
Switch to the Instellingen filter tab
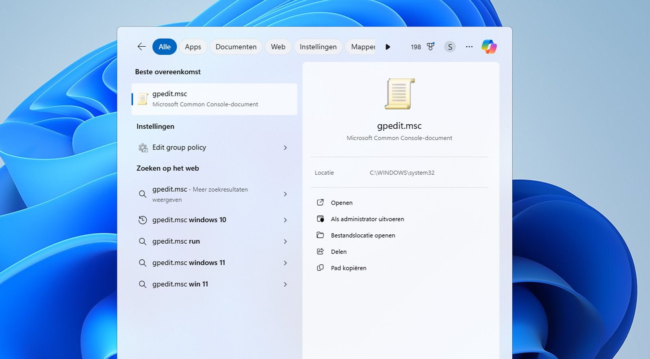click(318, 47)
